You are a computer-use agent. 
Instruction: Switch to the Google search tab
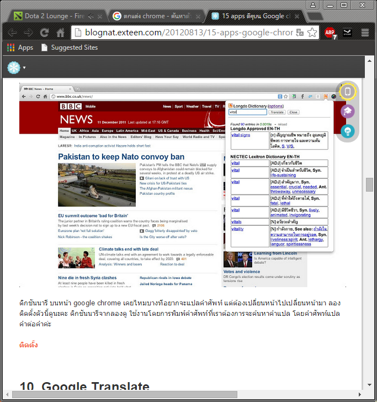(157, 16)
